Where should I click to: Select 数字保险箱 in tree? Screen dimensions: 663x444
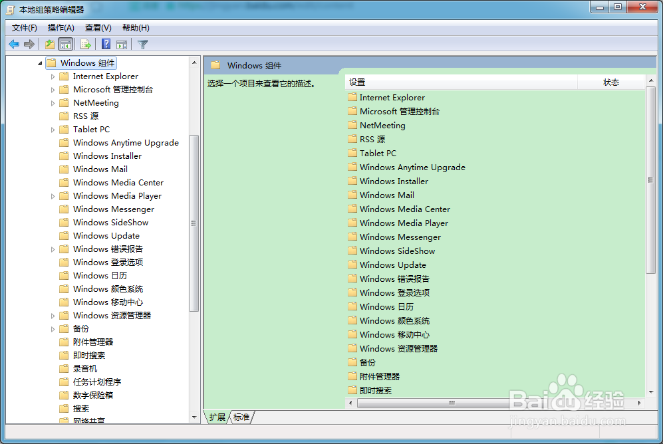click(93, 395)
